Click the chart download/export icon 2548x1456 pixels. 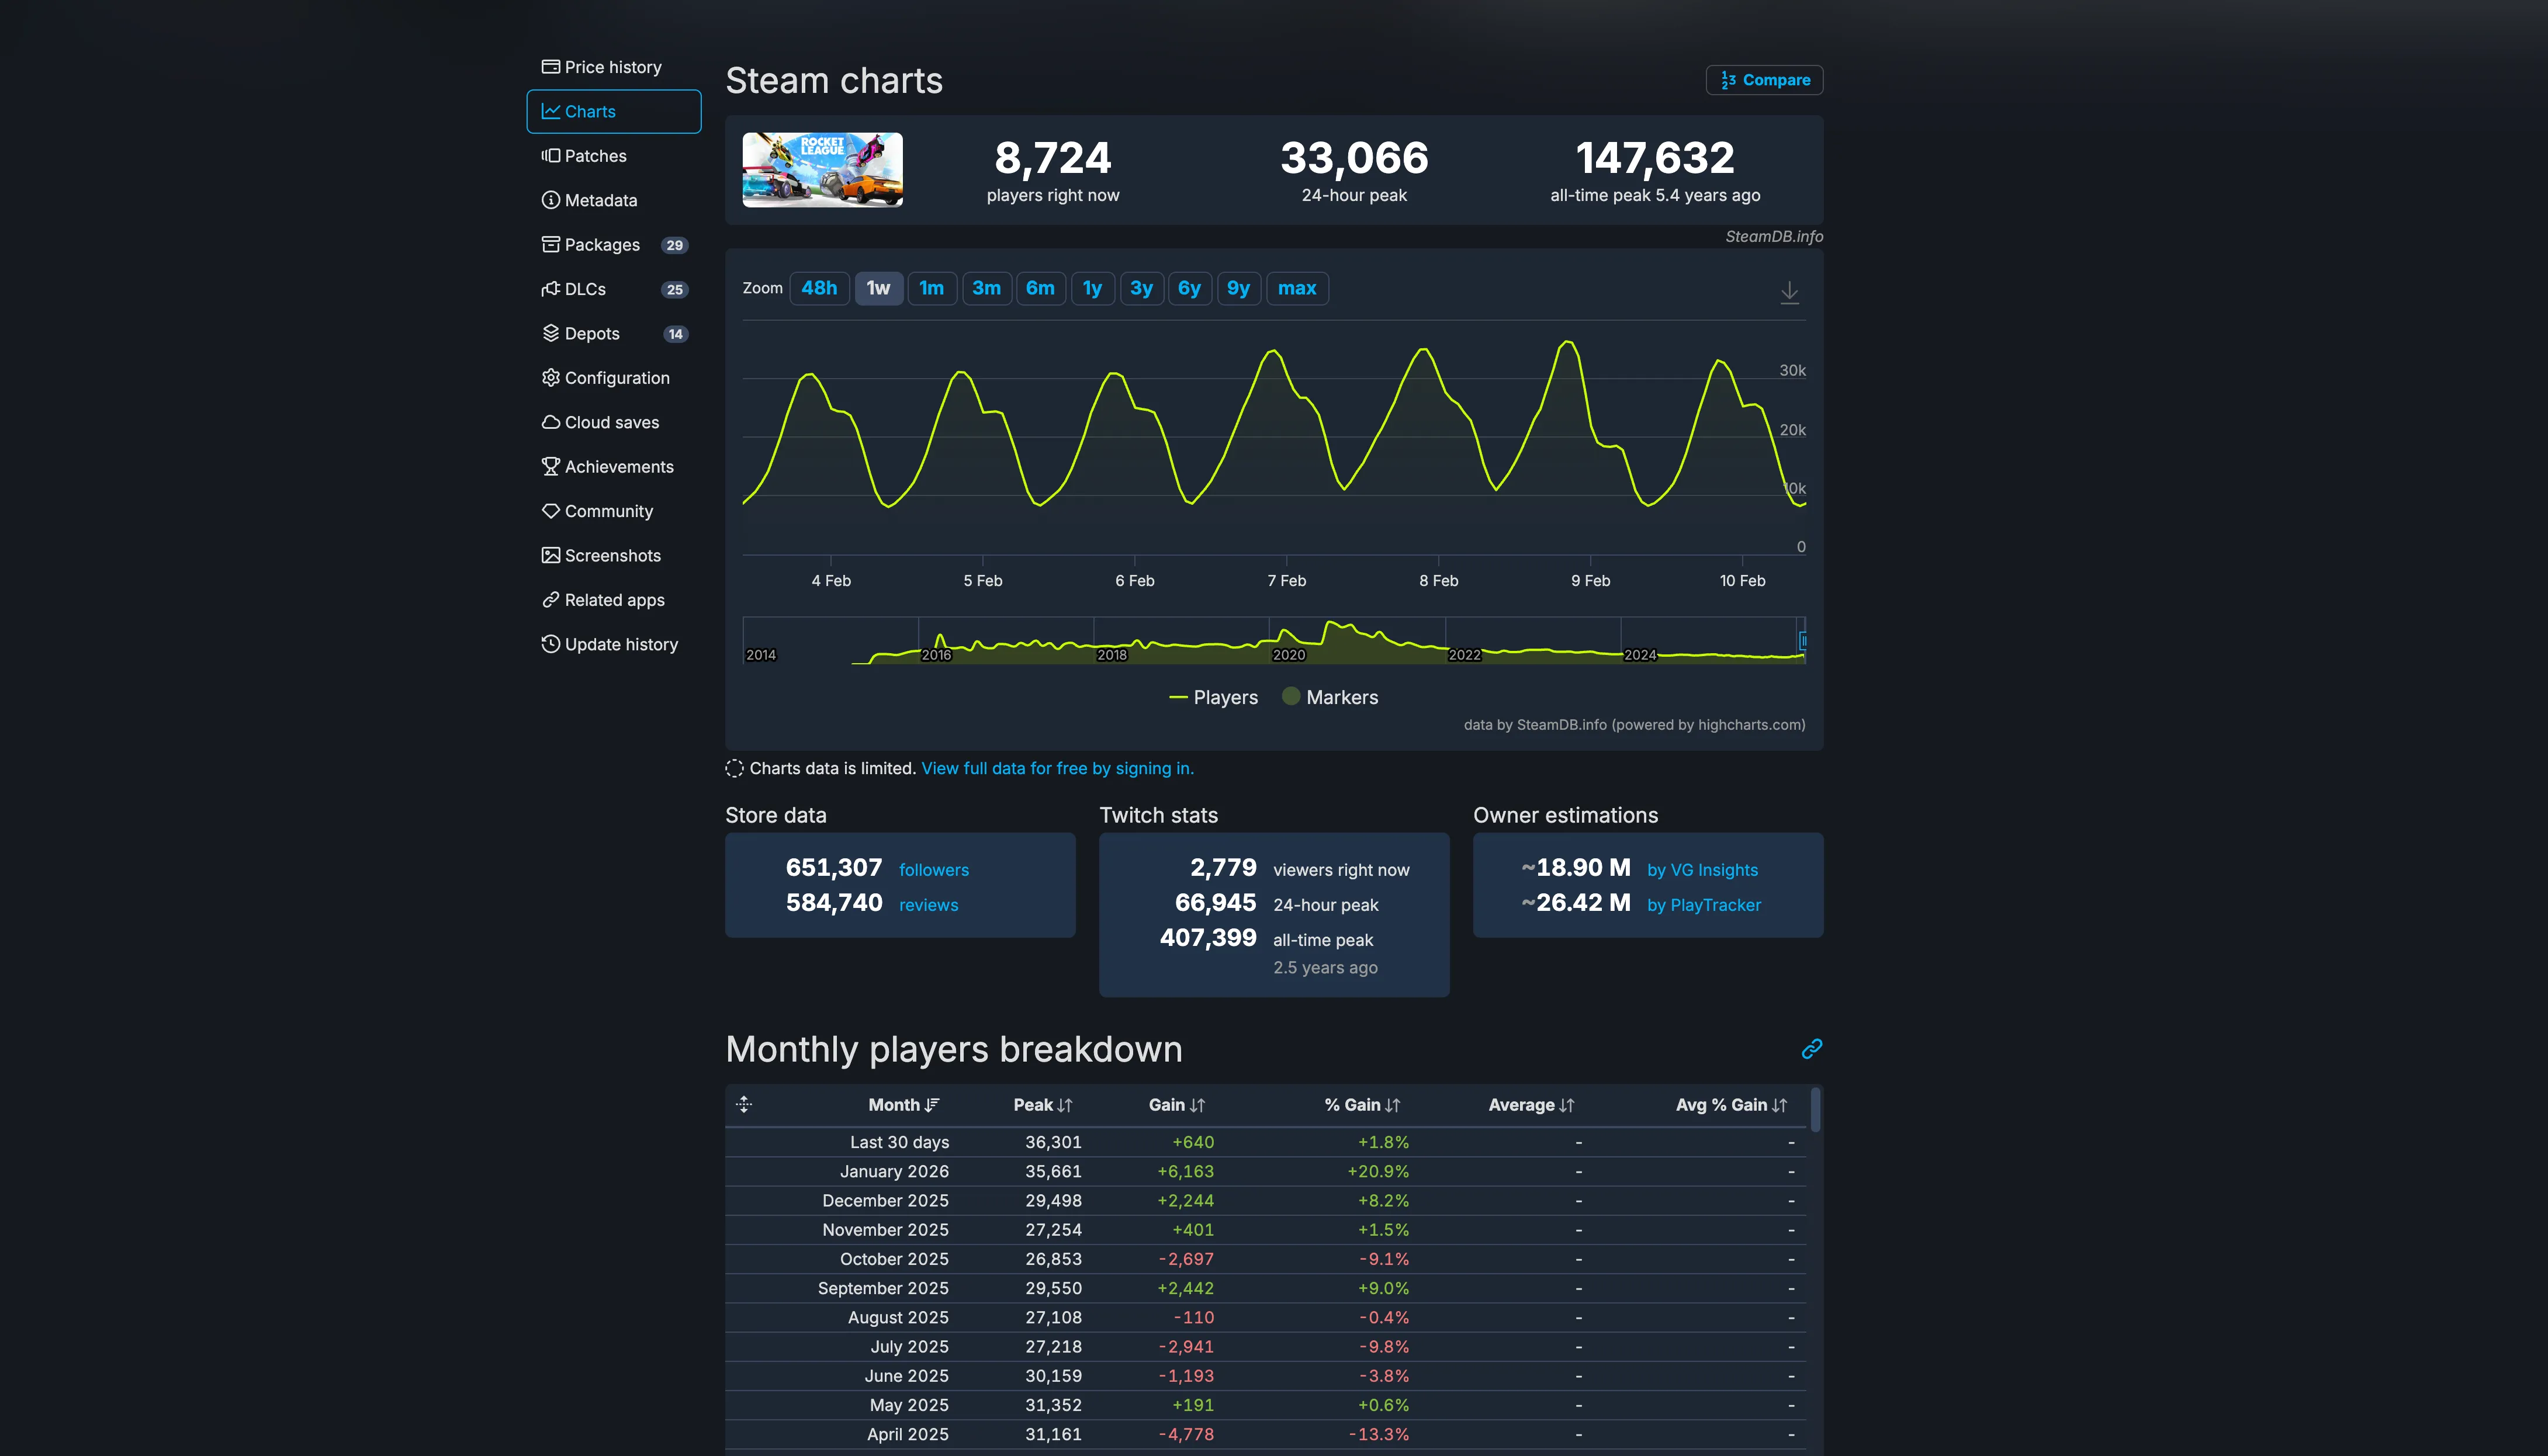coord(1789,292)
